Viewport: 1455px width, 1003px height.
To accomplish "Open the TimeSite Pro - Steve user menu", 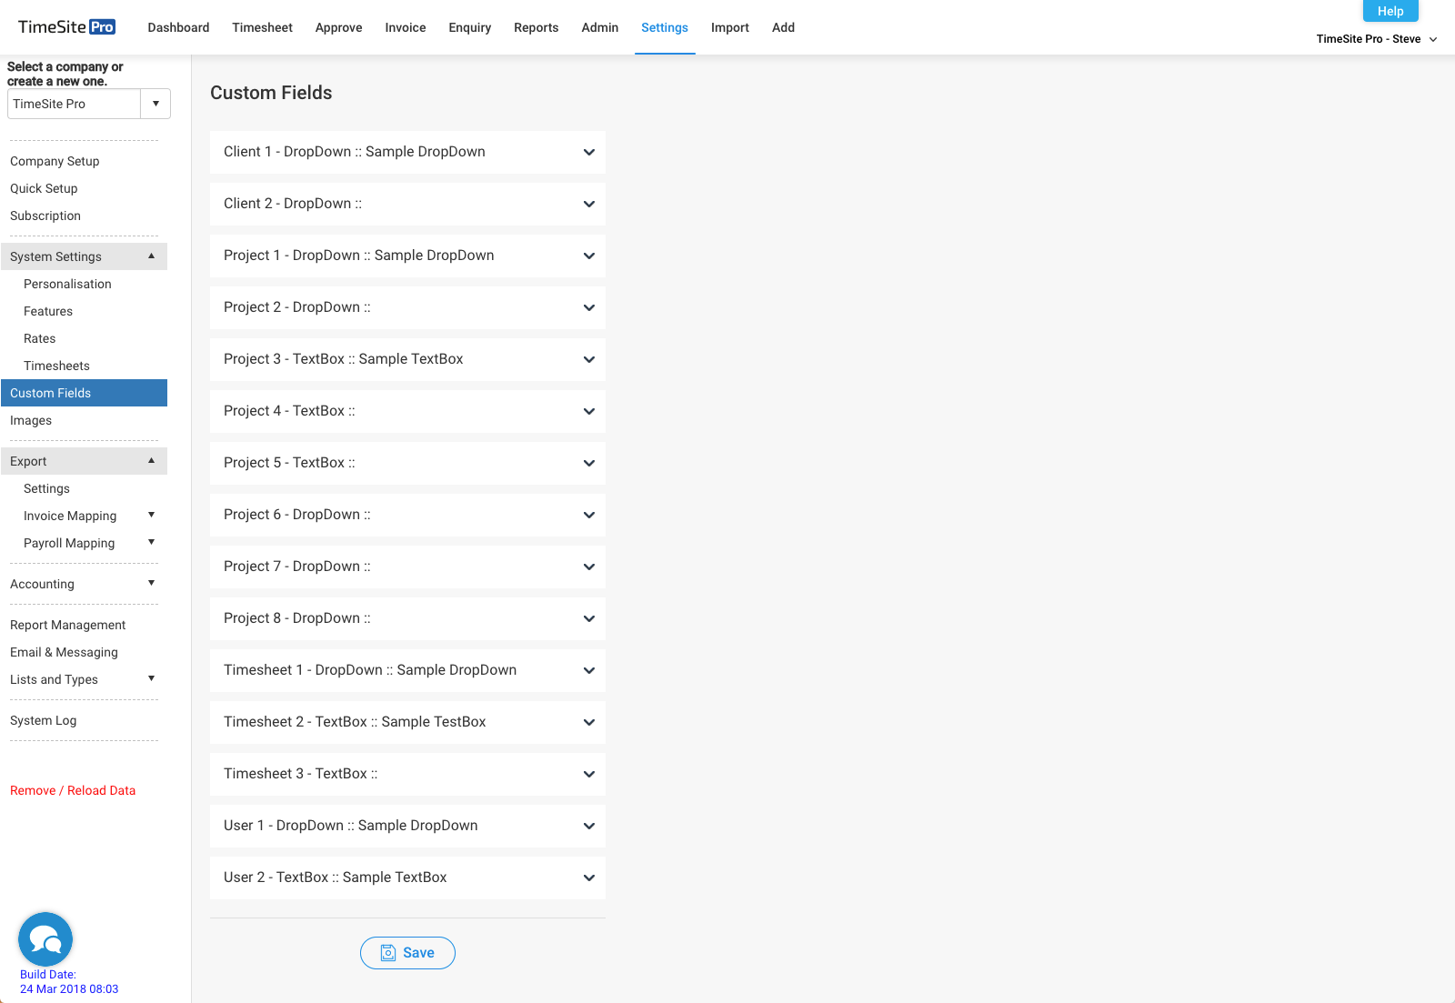I will click(1376, 39).
